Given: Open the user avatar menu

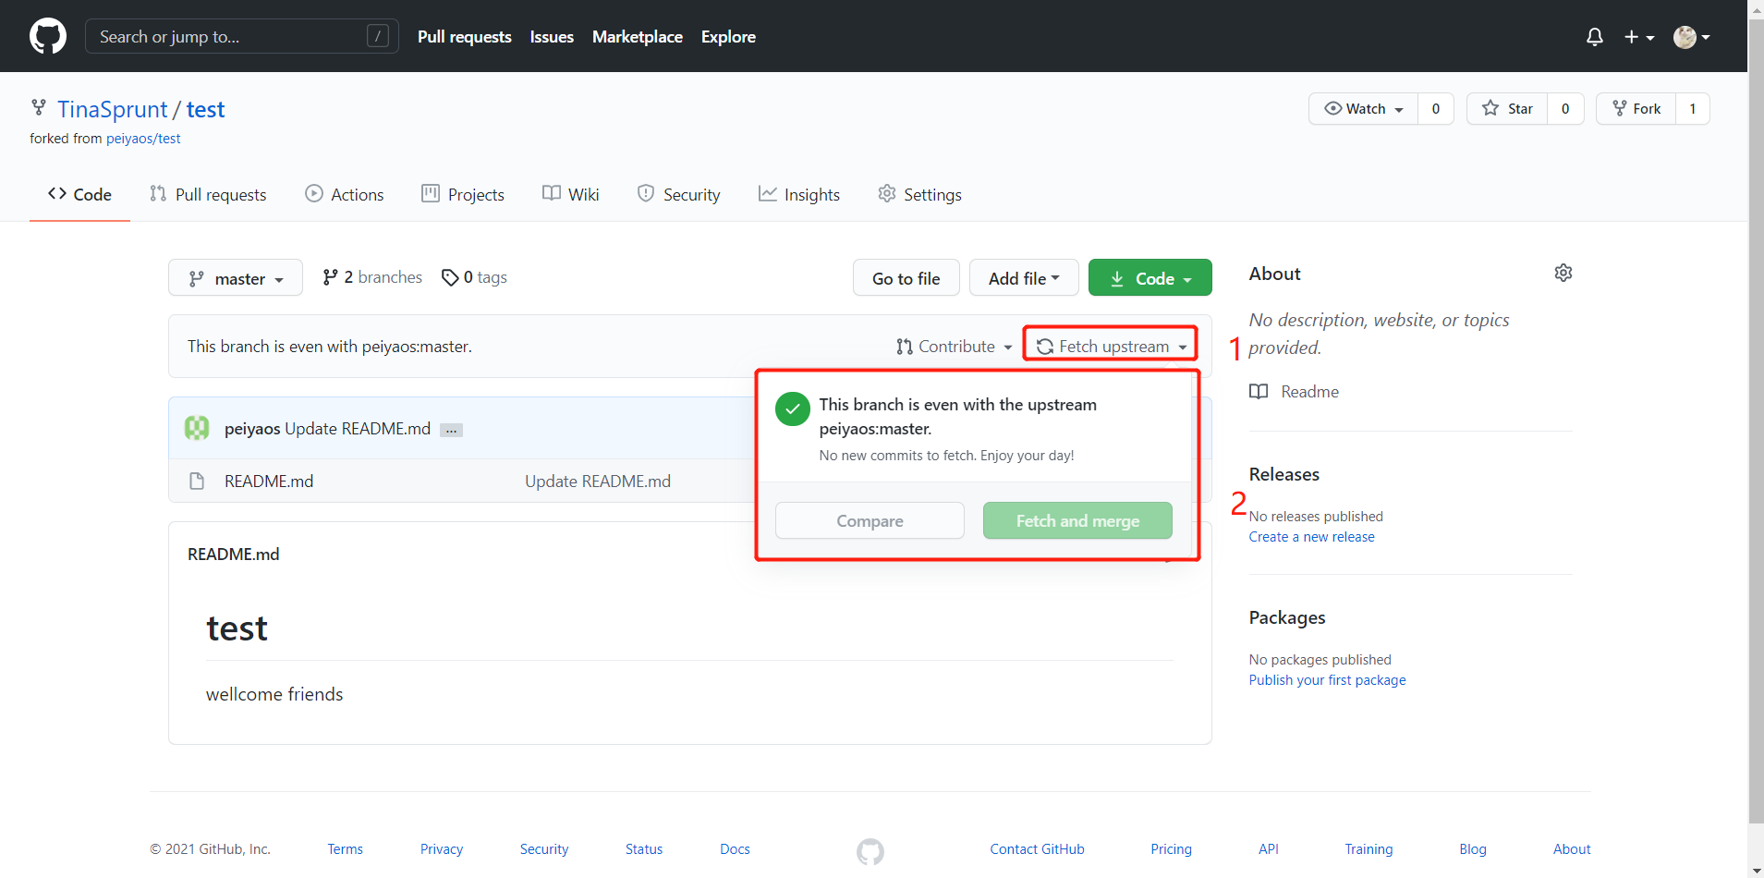Looking at the screenshot, I should (1692, 37).
